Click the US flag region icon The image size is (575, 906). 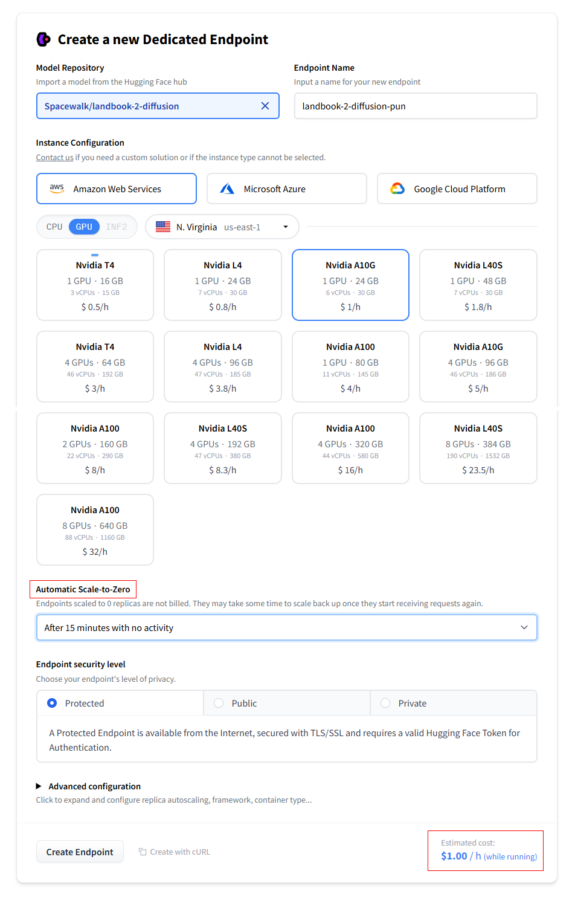point(163,227)
